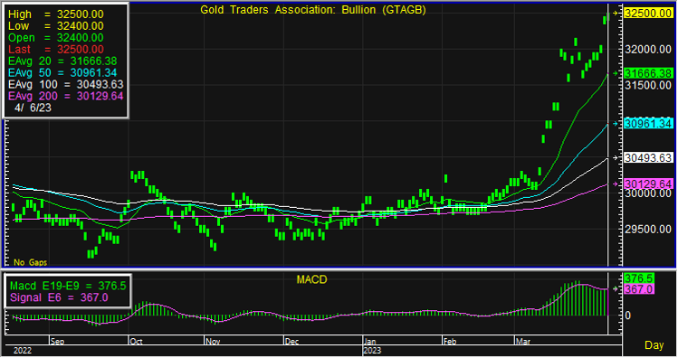This screenshot has height=358, width=678.
Task: Click the EAvg 20 = 31666.38 legend entry
Action: (62, 61)
